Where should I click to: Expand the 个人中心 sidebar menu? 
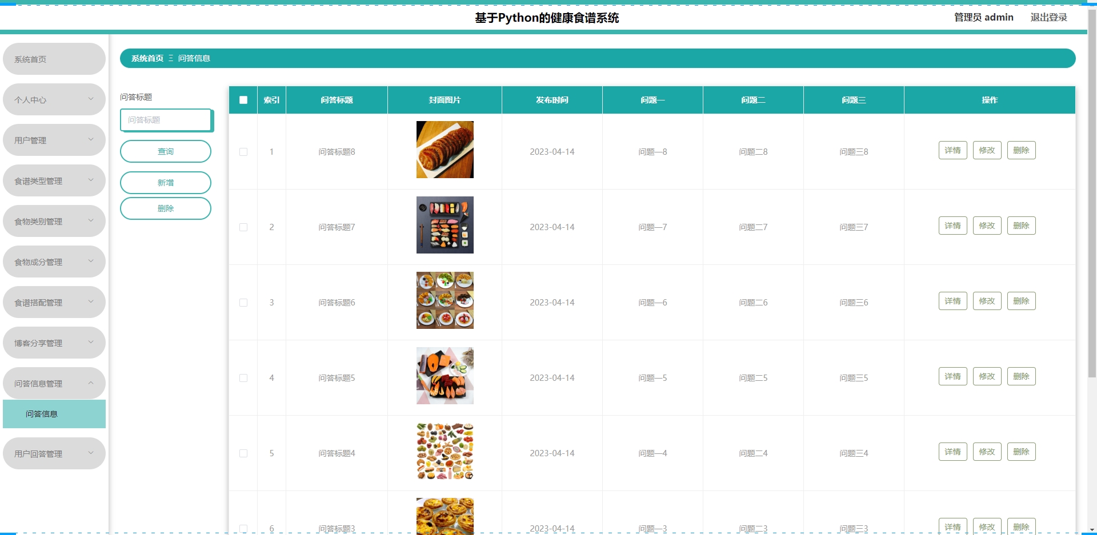pyautogui.click(x=54, y=99)
